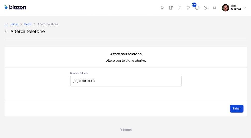Go to Início breadcrumb link
This screenshot has height=138, width=251.
[x=14, y=24]
